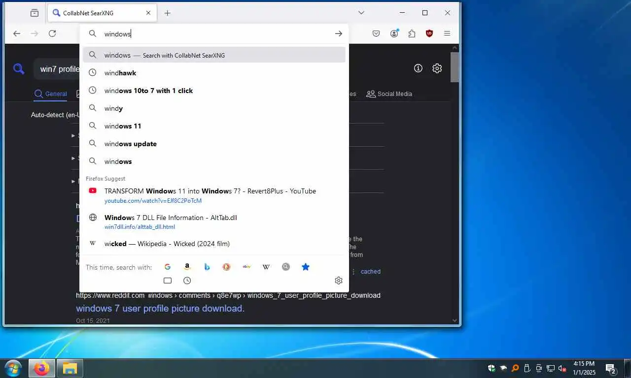
Task: Choose the 'windows 11' search suggestion
Action: point(214,126)
